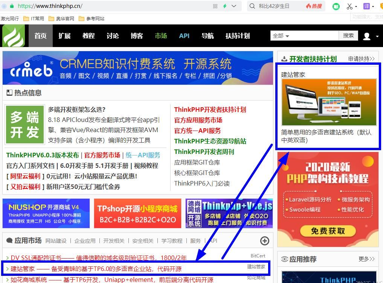
Task: Open the 全部 search category dropdown
Action: click(x=281, y=36)
